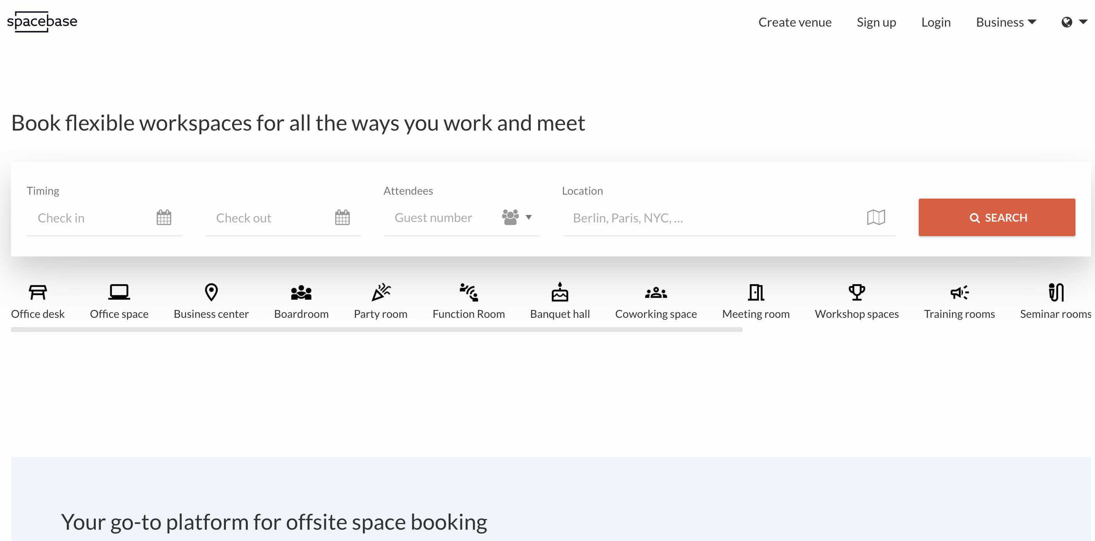Select the Workshop spaces trophy icon
The width and height of the screenshot is (1095, 541).
[x=857, y=292]
